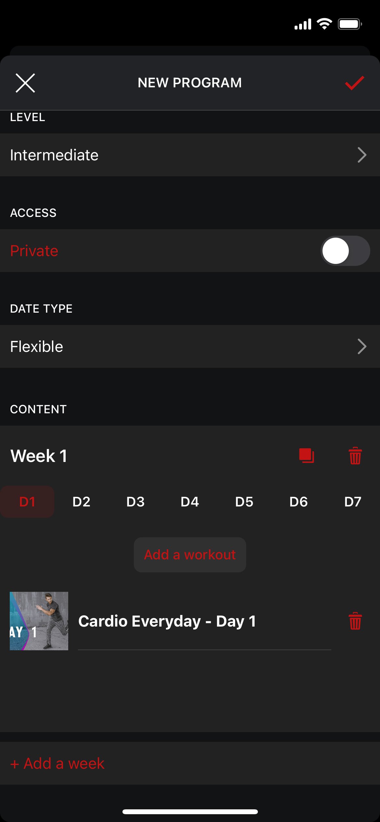Image resolution: width=380 pixels, height=822 pixels.
Task: Close the New Program form
Action: click(x=25, y=83)
